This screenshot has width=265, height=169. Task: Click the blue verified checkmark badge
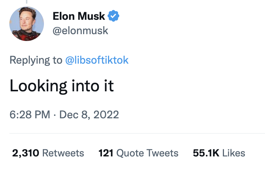pyautogui.click(x=113, y=16)
